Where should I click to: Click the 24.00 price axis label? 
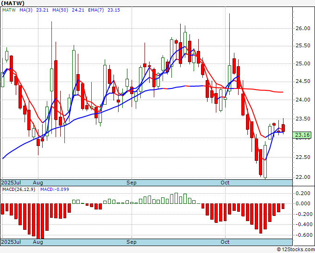click(303, 100)
